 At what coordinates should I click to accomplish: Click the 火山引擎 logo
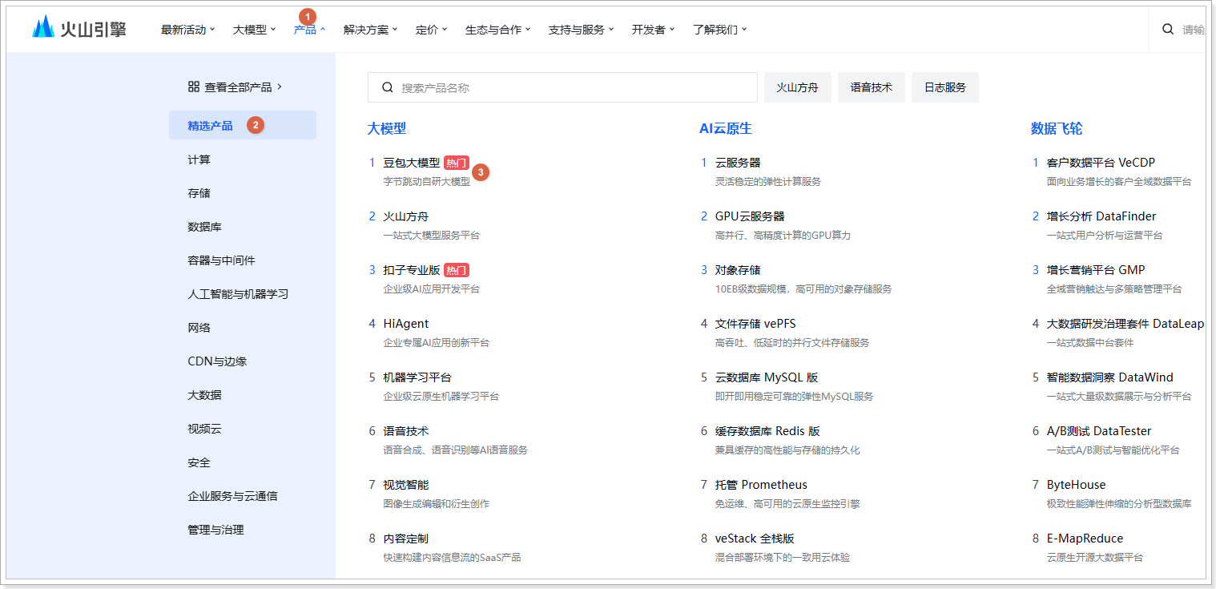coord(79,29)
